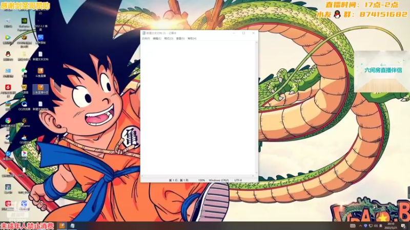This screenshot has height=230, width=410.
Task: Close the Notepad window
Action: tap(253, 33)
